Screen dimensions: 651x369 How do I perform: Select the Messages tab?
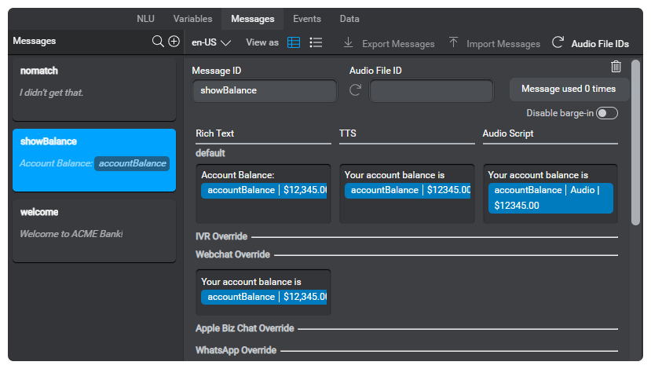coord(252,19)
